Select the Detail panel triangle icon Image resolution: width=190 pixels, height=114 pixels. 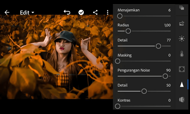[x=182, y=84]
